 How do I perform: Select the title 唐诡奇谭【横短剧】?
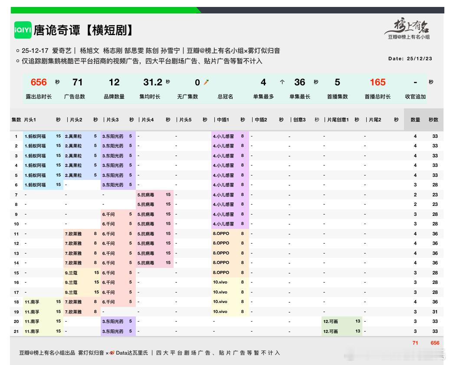[83, 30]
